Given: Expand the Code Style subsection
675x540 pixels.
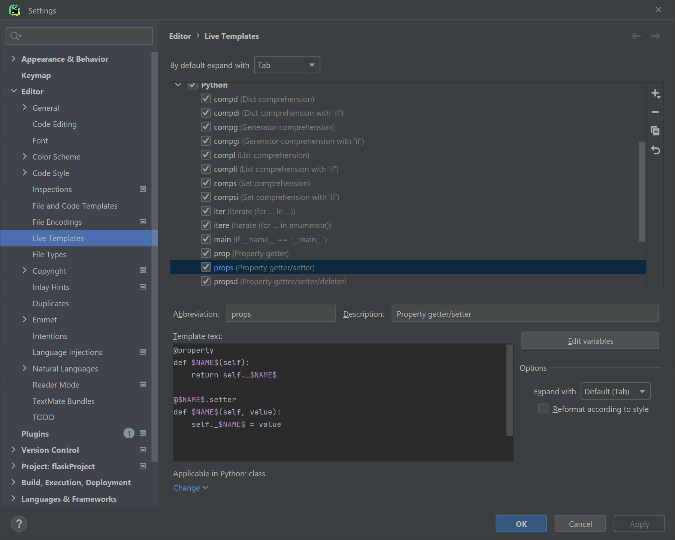Looking at the screenshot, I should (x=25, y=173).
